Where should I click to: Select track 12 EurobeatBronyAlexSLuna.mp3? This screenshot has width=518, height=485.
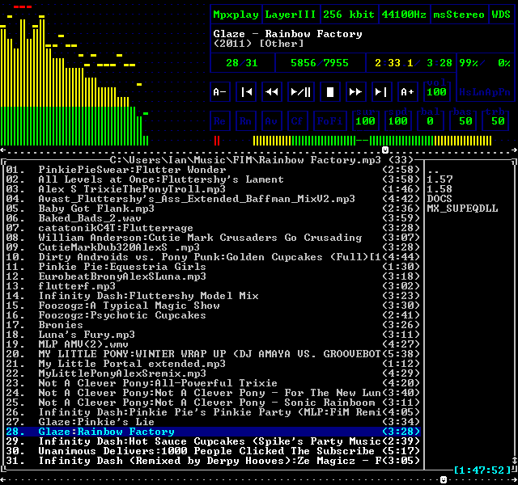coord(213,276)
